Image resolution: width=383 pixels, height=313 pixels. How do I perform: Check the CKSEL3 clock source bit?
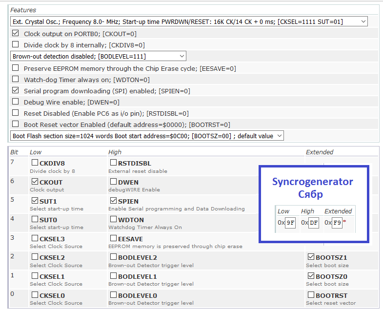coord(35,238)
